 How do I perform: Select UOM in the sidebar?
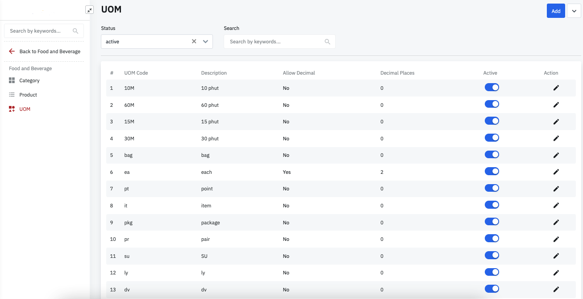pyautogui.click(x=25, y=109)
